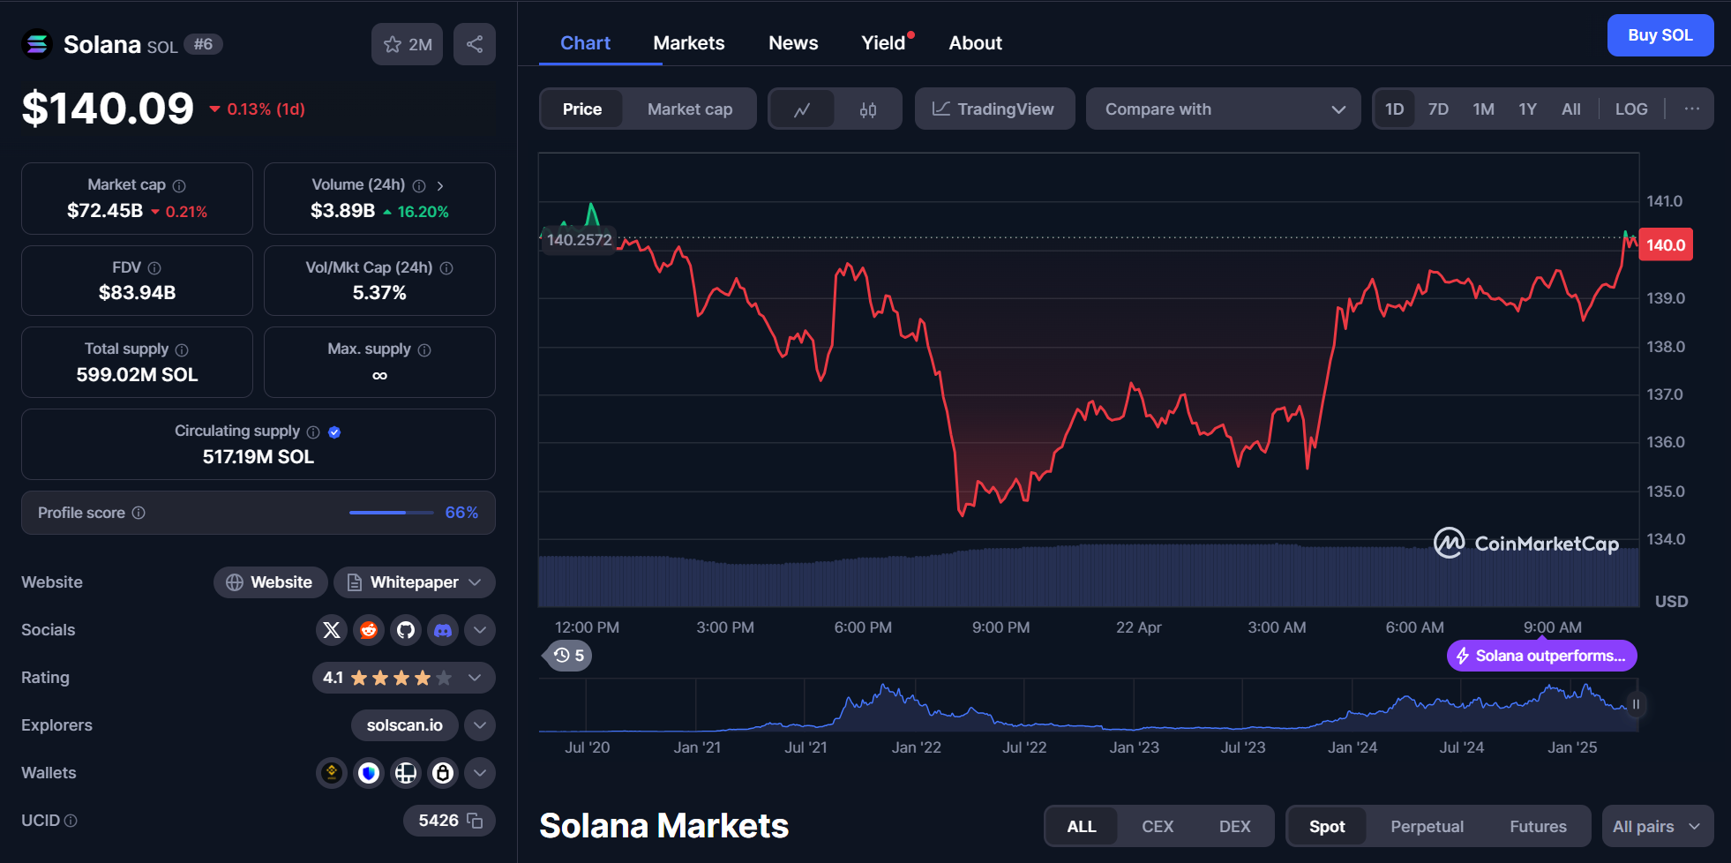Copy the UCID using the copy icon
This screenshot has height=863, width=1731.
[x=474, y=821]
